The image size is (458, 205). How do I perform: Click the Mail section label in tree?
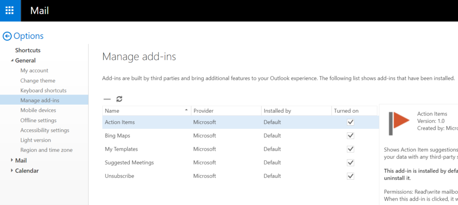21,160
